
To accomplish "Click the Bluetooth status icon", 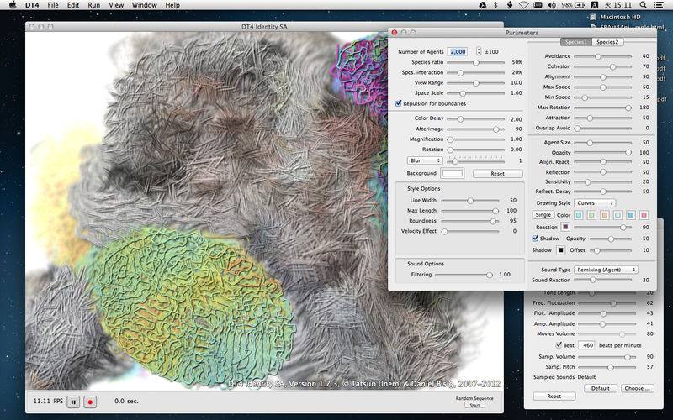I will pyautogui.click(x=495, y=5).
